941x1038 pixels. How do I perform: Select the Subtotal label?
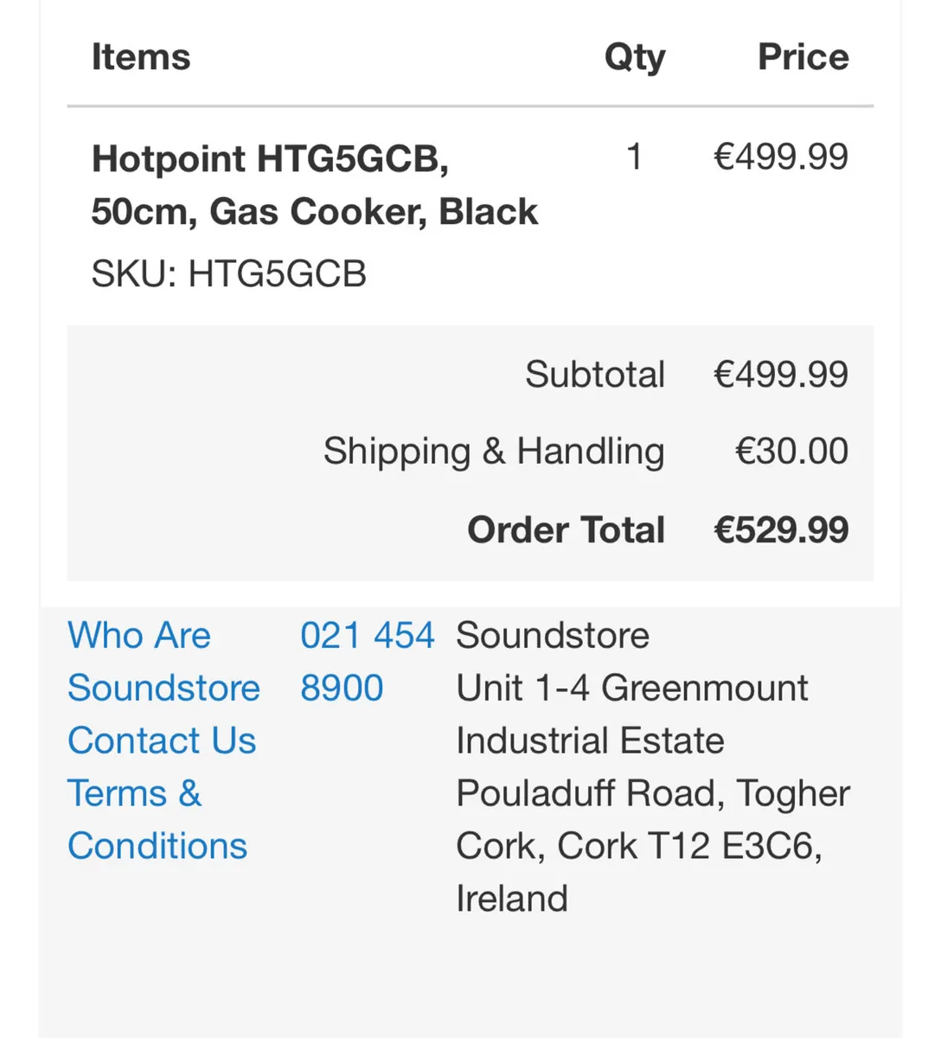pos(594,374)
